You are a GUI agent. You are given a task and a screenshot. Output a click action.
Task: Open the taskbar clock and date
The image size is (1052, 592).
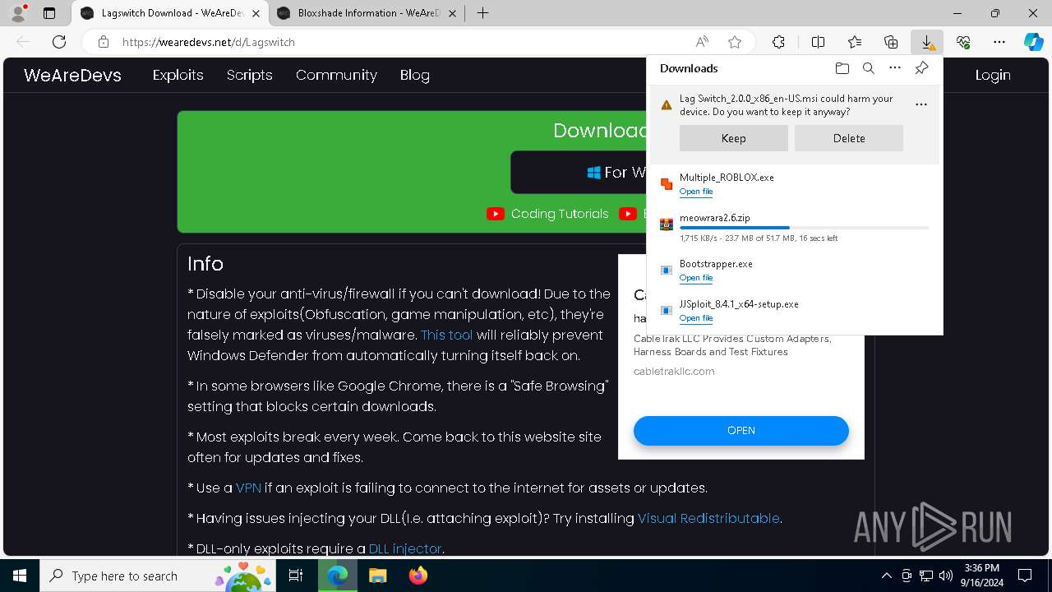point(981,576)
